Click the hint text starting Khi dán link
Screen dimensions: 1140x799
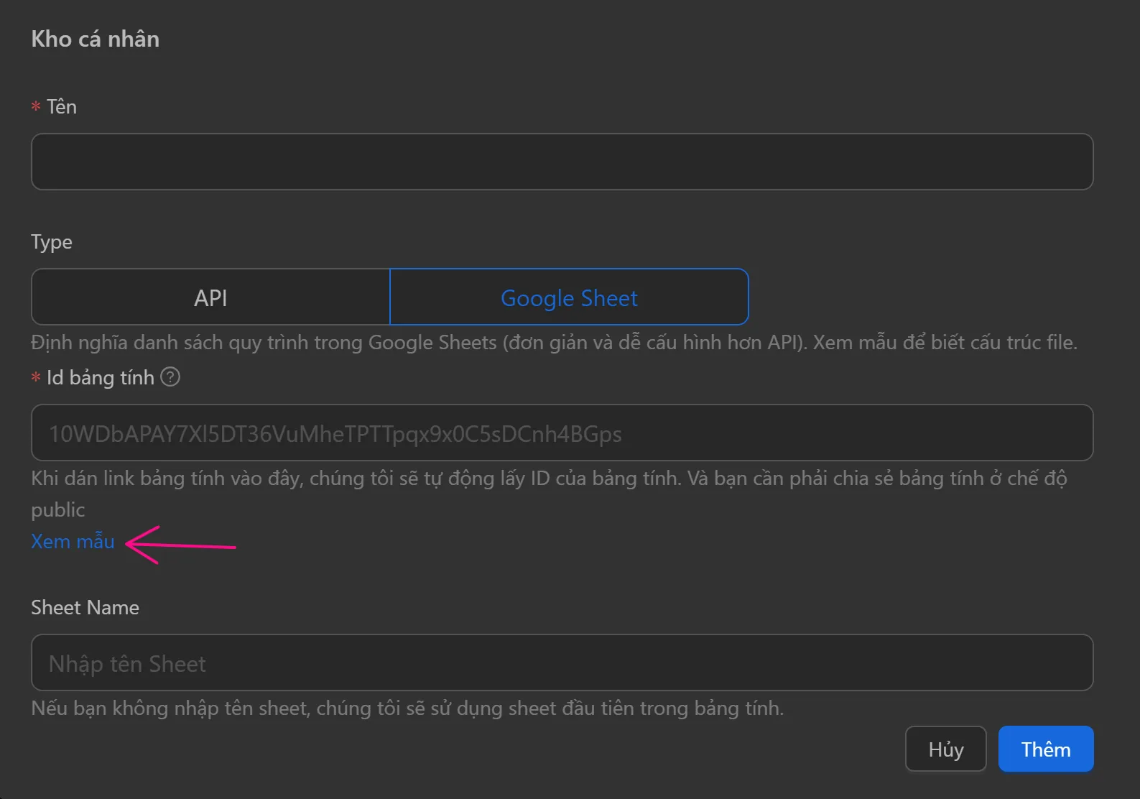(549, 479)
